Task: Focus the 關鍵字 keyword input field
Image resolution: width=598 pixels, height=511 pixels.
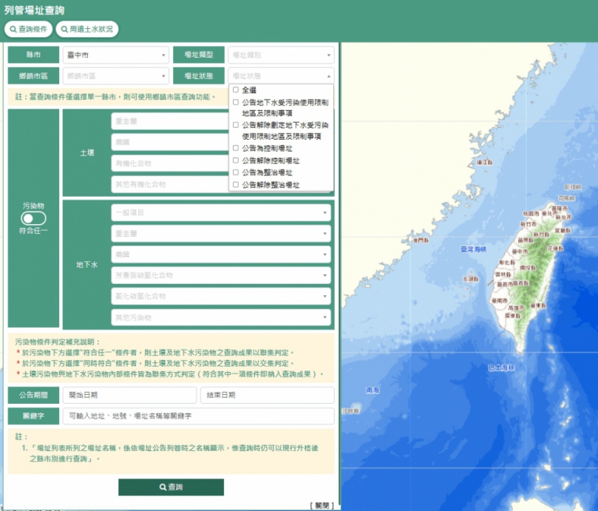Action: tap(198, 416)
